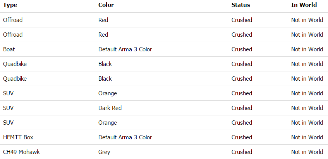
Task: Click the Color column header
Action: (x=106, y=5)
